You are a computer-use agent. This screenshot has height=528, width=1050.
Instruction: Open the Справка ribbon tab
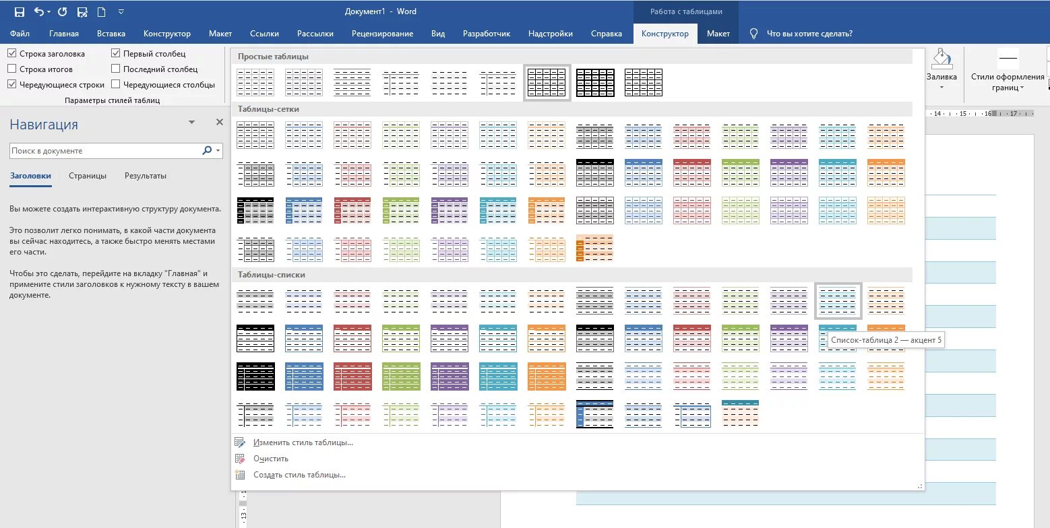(607, 34)
